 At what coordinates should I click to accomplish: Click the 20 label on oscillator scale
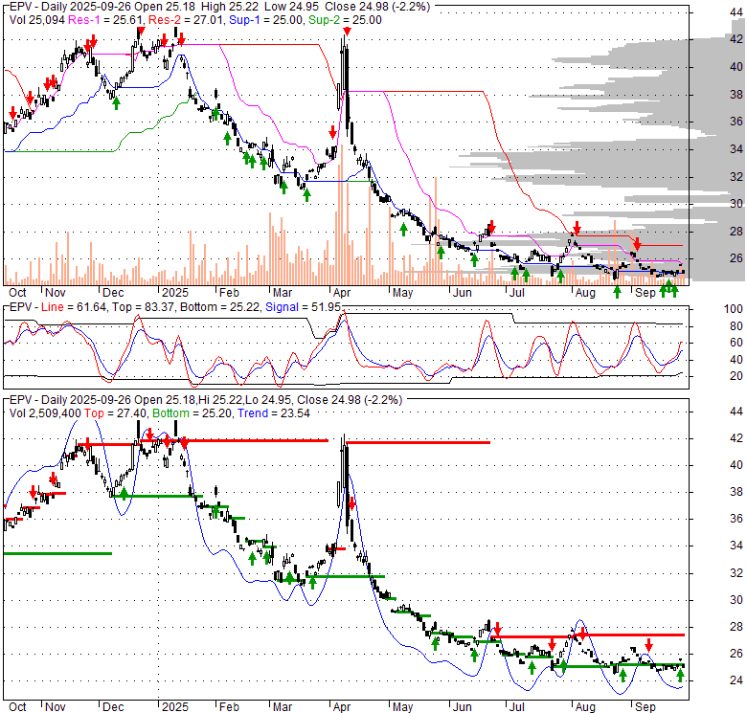(736, 376)
